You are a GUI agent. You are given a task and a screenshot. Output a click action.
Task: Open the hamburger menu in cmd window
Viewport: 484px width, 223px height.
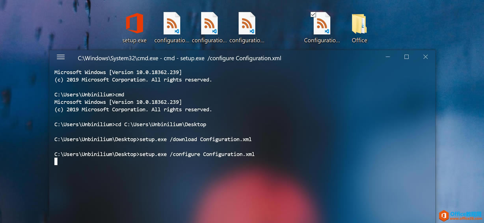(x=61, y=57)
